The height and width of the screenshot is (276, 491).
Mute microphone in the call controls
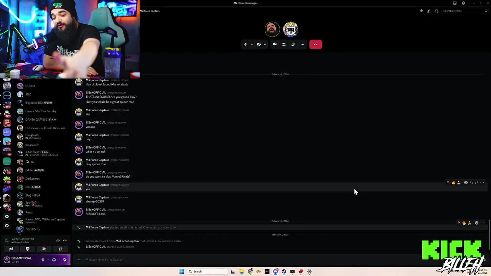coord(246,44)
